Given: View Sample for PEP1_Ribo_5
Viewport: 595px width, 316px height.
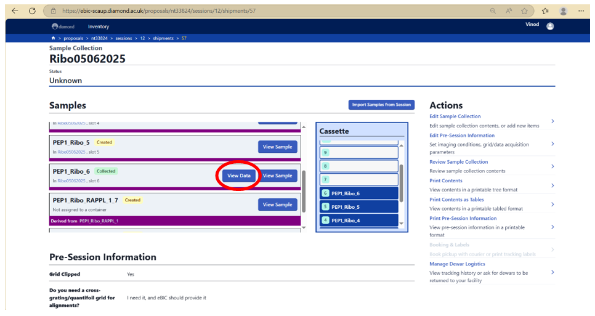Looking at the screenshot, I should pos(277,147).
